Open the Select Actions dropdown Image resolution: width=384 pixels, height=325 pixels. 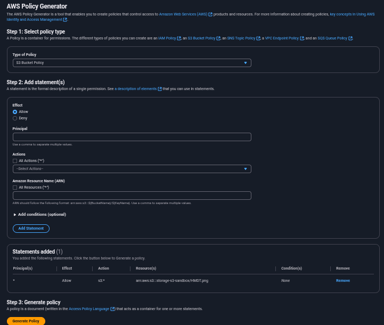pos(132,169)
